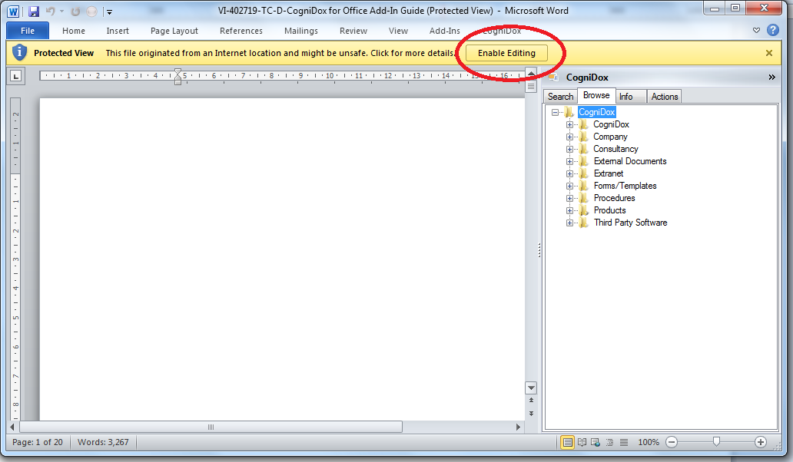Switch to Full Screen Reading view
The width and height of the screenshot is (793, 462).
[x=582, y=442]
